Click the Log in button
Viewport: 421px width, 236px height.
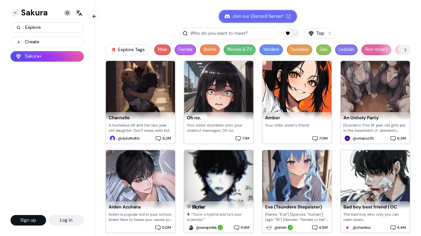tap(66, 220)
